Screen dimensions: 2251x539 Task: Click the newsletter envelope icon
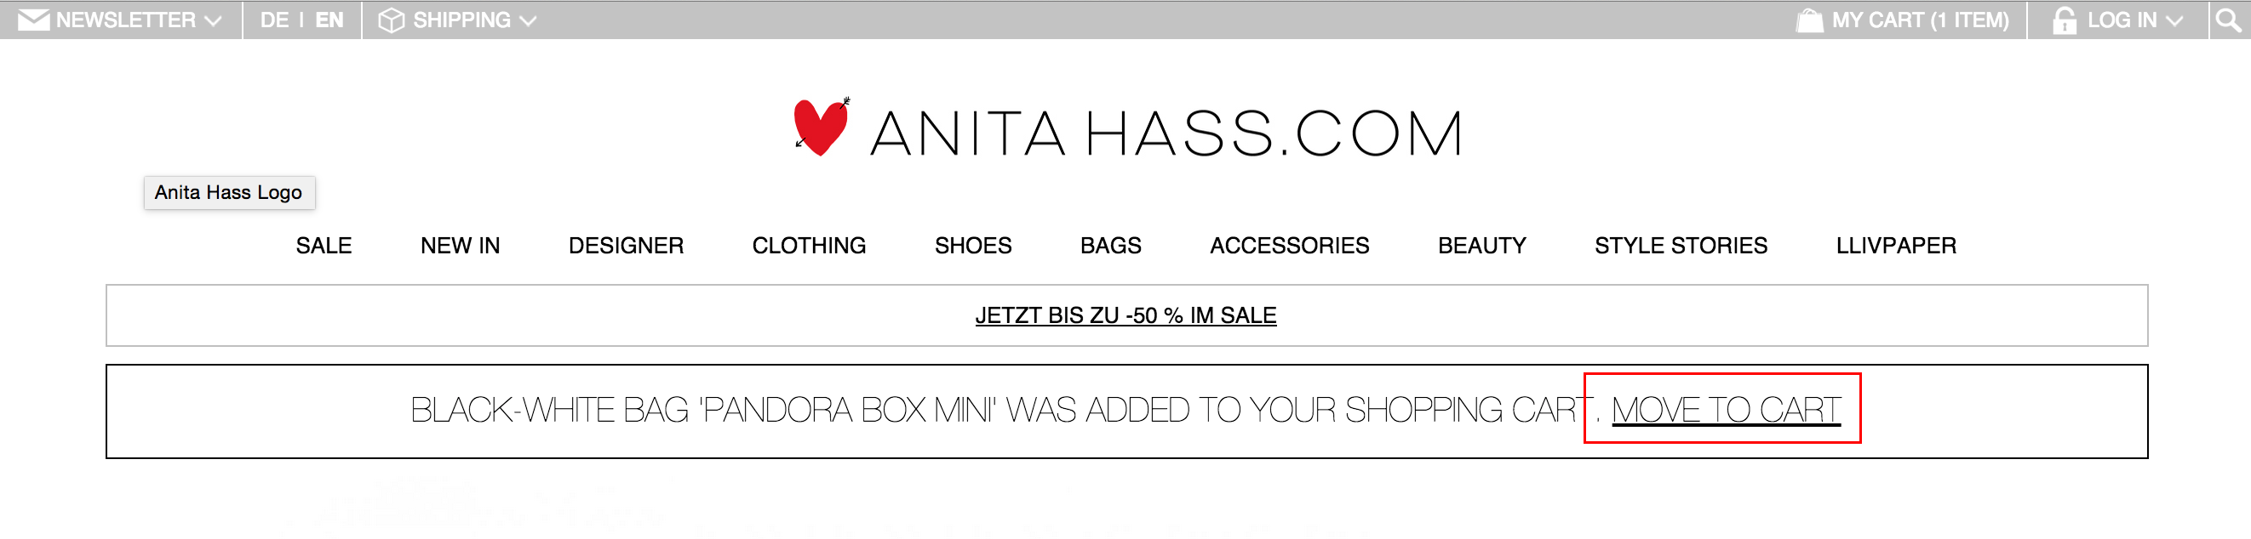coord(33,20)
